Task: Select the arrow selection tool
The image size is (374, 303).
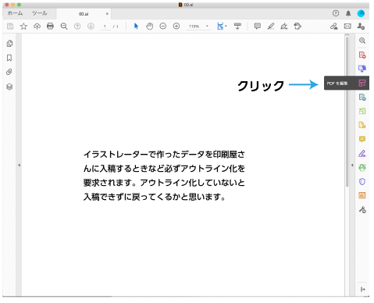Action: click(x=136, y=27)
